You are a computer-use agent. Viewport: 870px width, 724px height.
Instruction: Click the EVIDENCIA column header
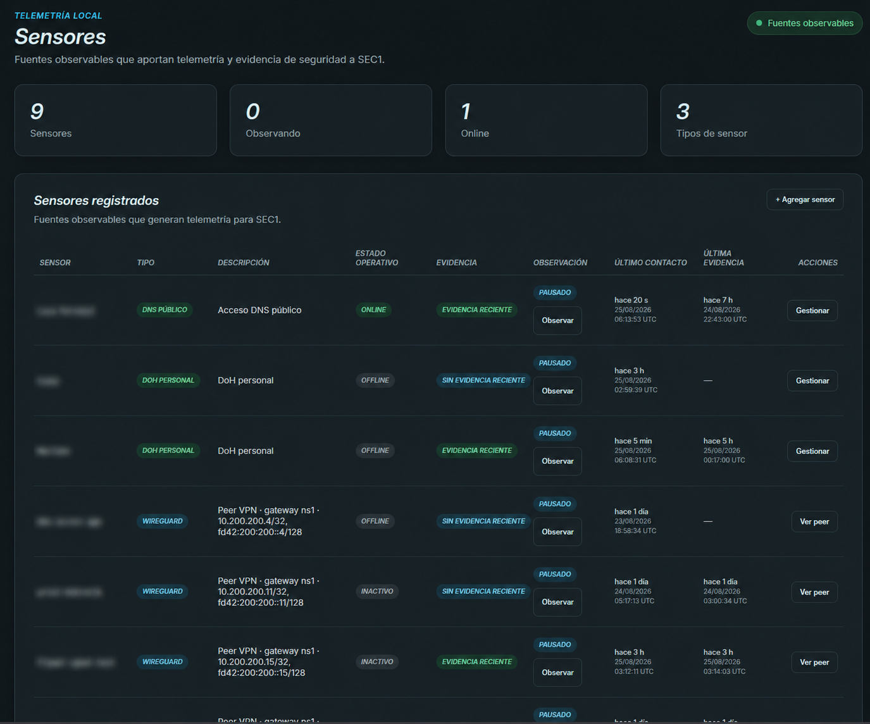coord(456,263)
